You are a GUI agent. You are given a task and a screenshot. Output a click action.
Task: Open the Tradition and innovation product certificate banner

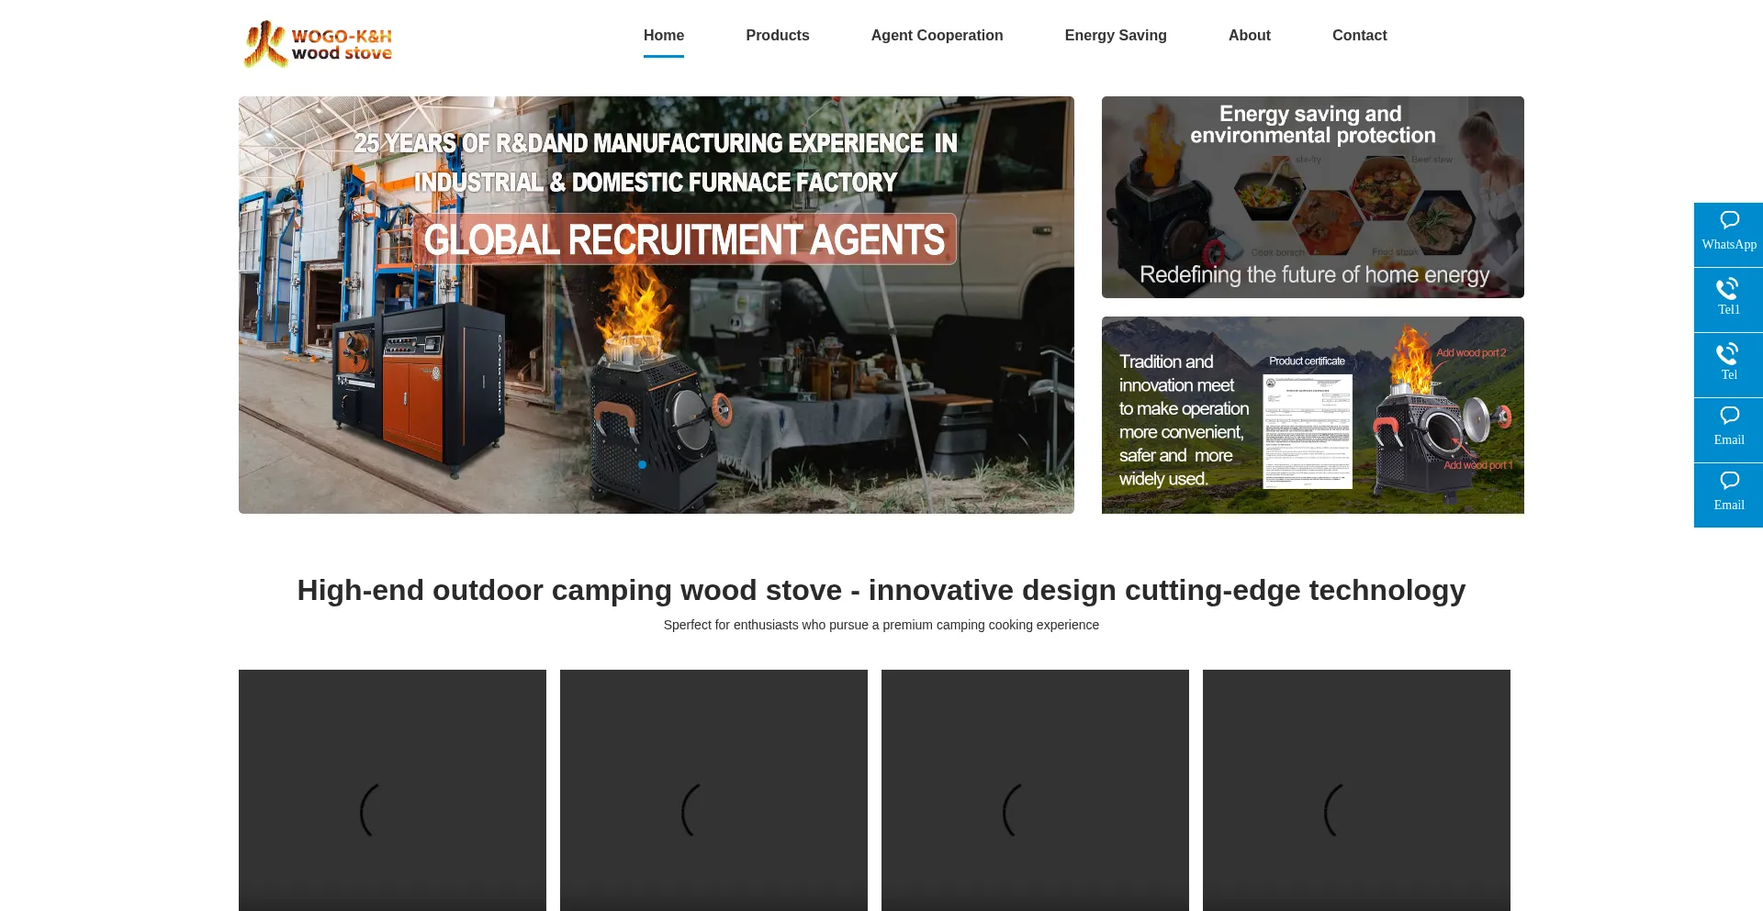pos(1312,415)
